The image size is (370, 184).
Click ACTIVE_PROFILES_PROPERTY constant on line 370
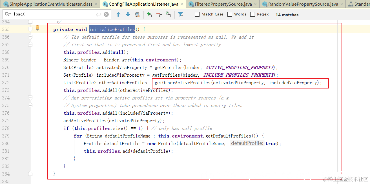240,67
